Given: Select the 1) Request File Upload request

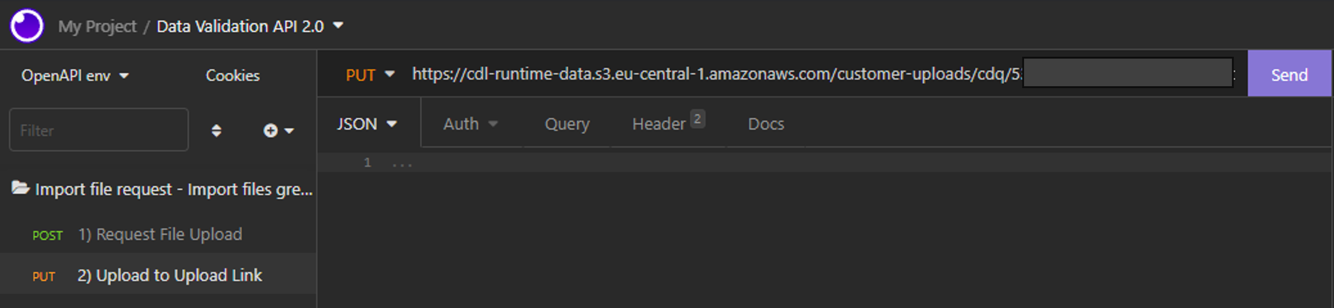Looking at the screenshot, I should click(159, 234).
